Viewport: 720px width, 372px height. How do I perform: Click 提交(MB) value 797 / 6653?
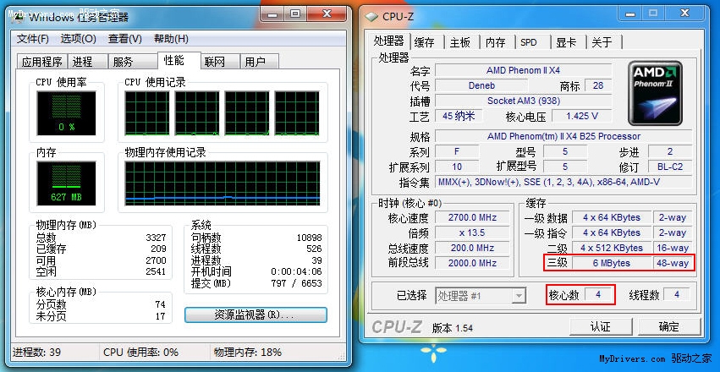pos(296,283)
